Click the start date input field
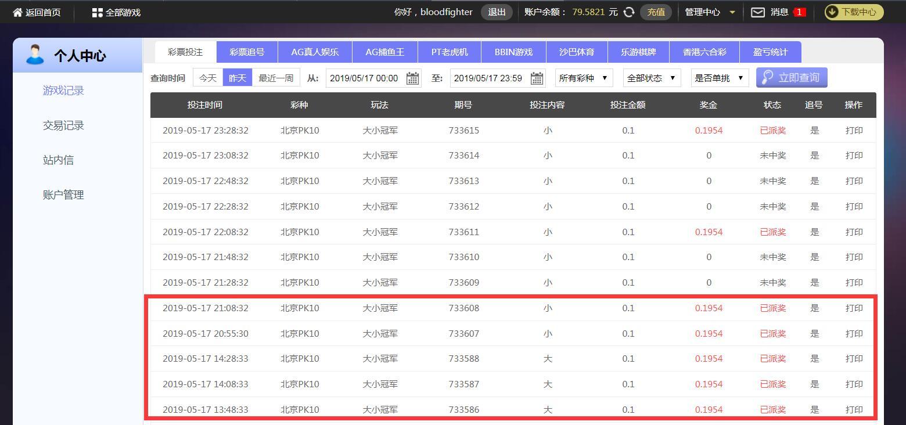 (365, 78)
